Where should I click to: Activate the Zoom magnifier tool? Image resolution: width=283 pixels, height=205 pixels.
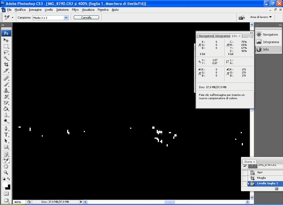coord(6,172)
